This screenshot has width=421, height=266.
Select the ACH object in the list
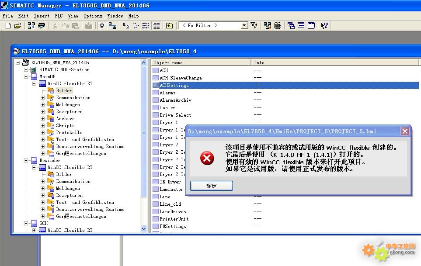coord(164,70)
